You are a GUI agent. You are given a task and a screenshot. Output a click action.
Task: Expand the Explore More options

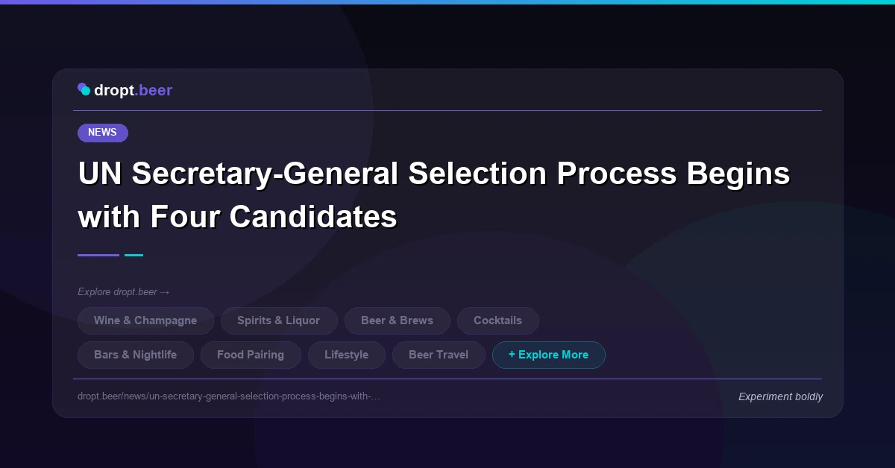(x=549, y=355)
